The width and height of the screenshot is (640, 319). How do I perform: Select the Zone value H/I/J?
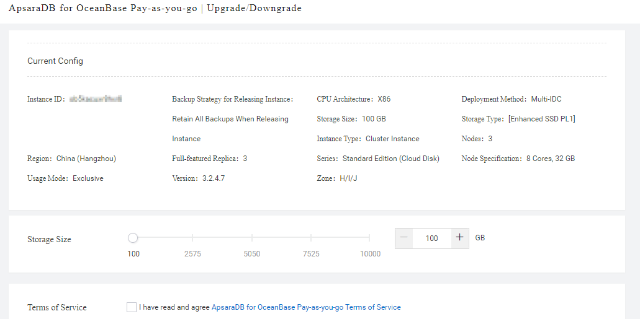[x=349, y=178]
